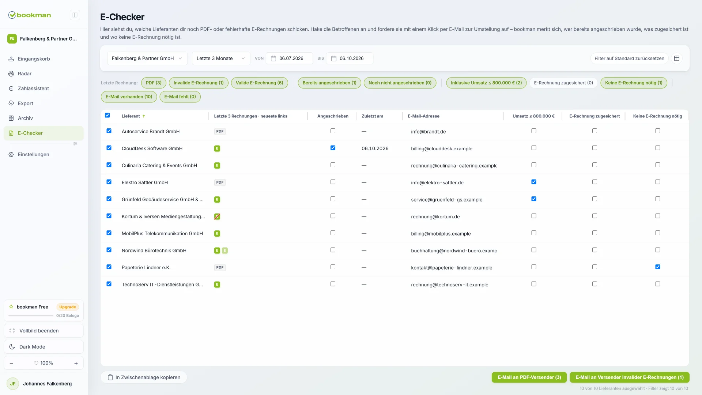Open the company switcher Falkenberg & Partner G...

point(44,39)
